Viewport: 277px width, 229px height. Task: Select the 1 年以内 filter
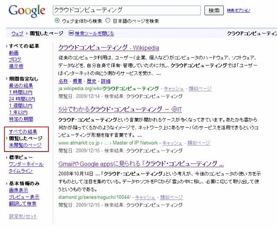(18, 113)
